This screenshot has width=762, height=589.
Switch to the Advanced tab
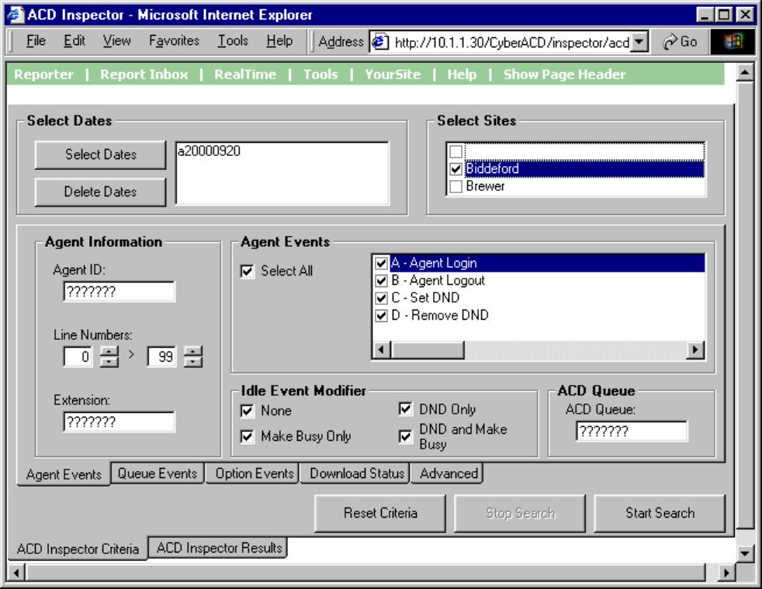tap(448, 473)
